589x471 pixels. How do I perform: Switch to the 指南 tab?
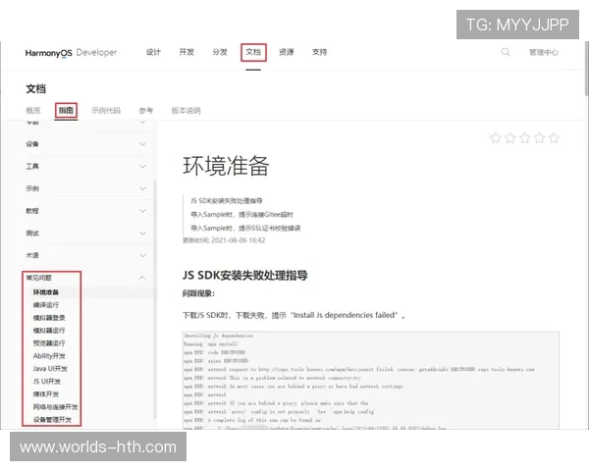click(x=66, y=111)
